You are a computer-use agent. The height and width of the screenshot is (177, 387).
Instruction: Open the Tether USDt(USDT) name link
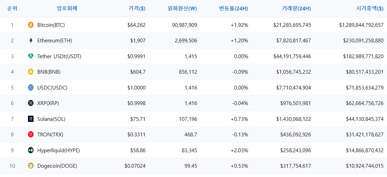coord(59,56)
